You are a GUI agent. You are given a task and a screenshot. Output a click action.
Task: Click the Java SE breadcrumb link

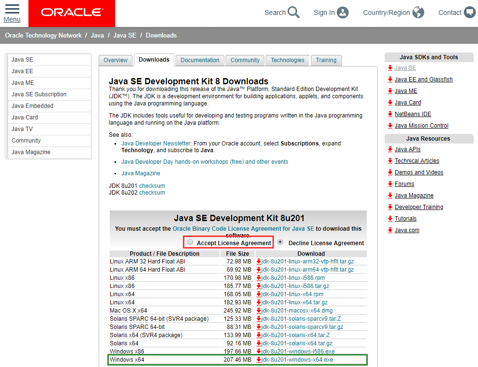click(125, 35)
